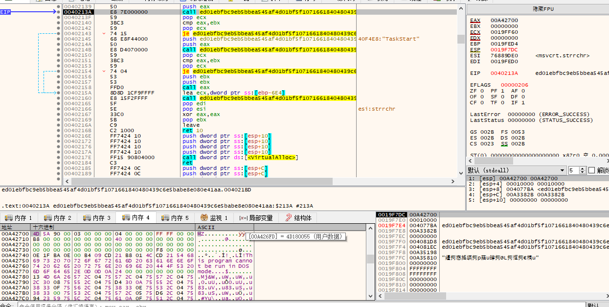The width and height of the screenshot is (609, 307).
Task: Open the 结构体 struct tab
Action: [298, 218]
